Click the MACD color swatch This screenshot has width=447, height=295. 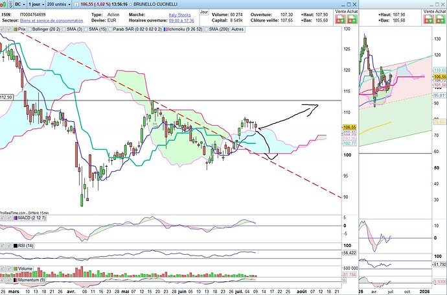(x=16, y=218)
